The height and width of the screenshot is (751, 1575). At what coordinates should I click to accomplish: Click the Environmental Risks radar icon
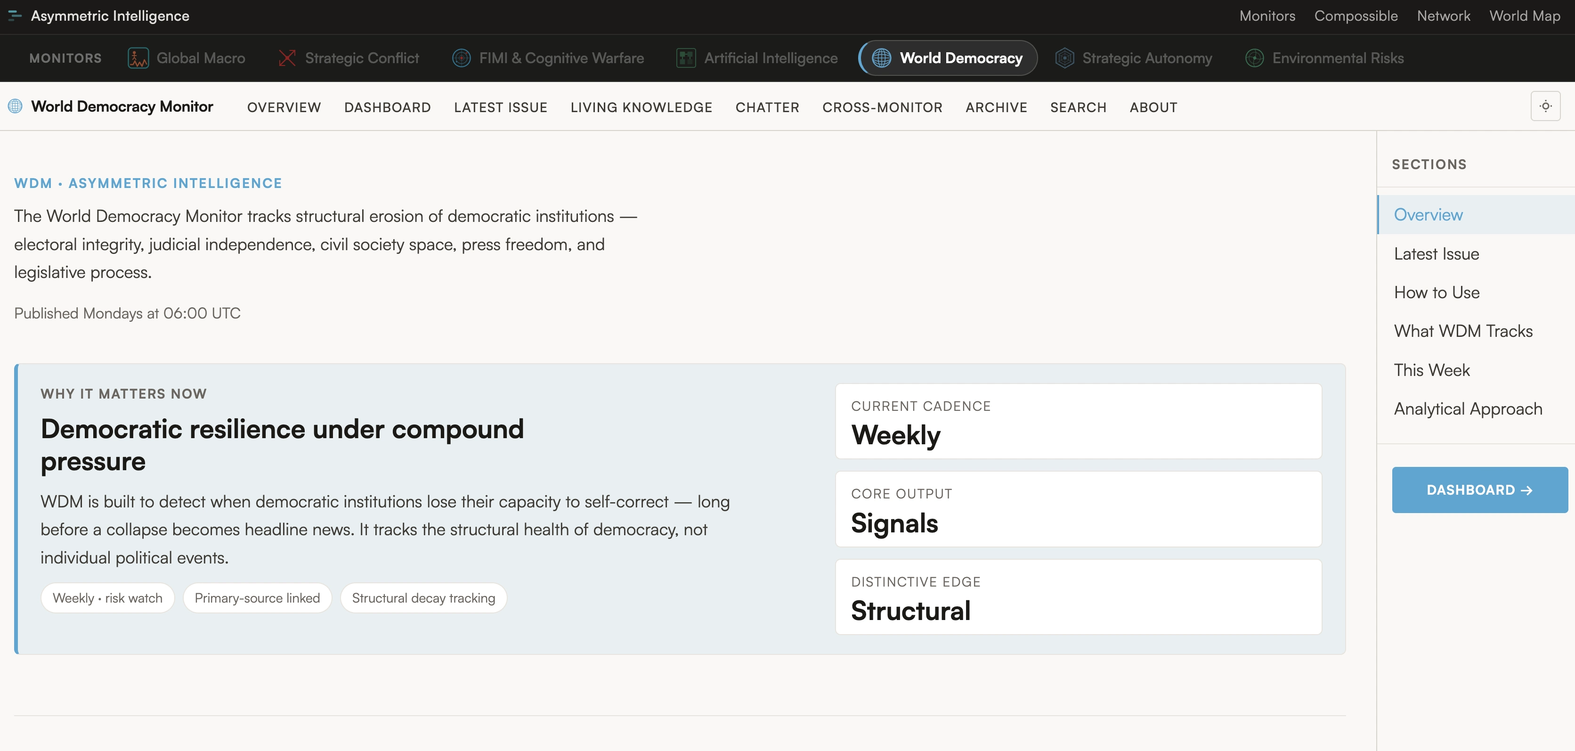pos(1255,58)
